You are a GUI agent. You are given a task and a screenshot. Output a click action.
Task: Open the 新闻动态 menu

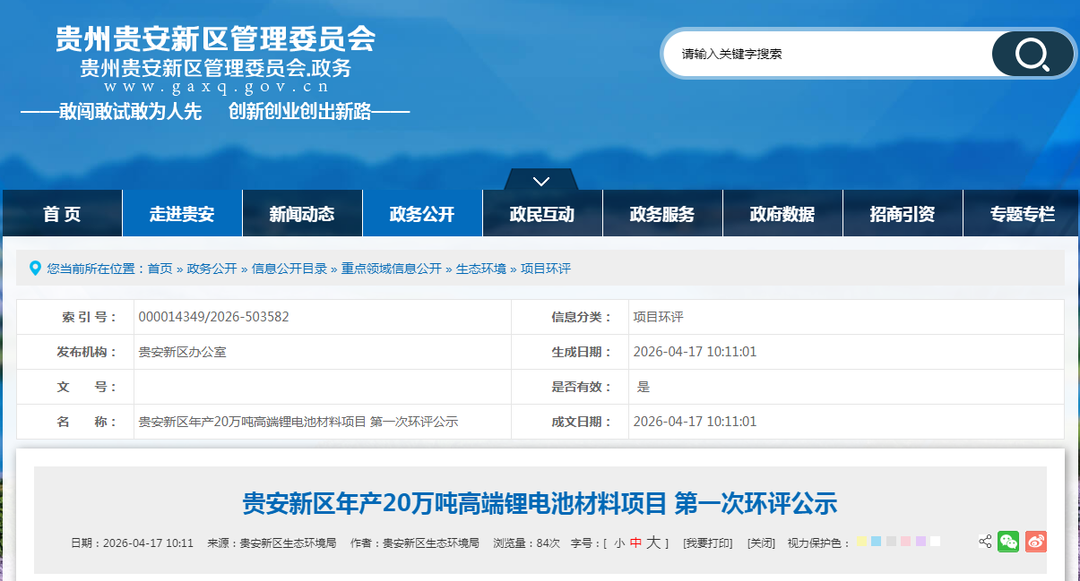click(302, 213)
